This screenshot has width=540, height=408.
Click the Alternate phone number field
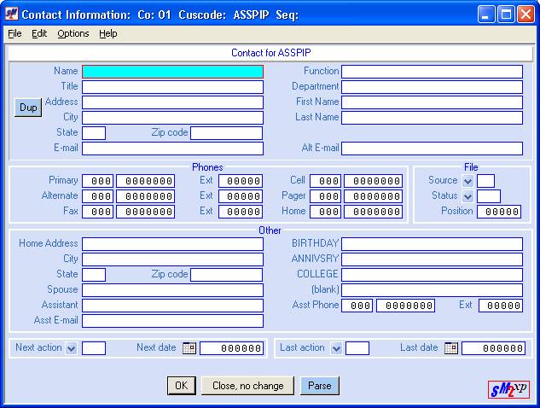[x=145, y=196]
